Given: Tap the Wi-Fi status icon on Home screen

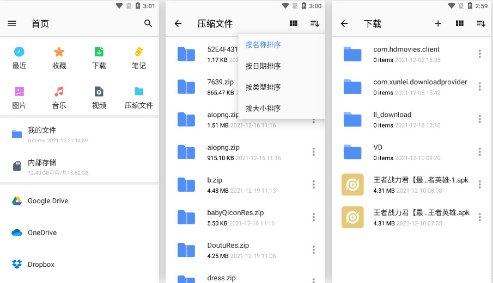Looking at the screenshot, I should pos(119,5).
